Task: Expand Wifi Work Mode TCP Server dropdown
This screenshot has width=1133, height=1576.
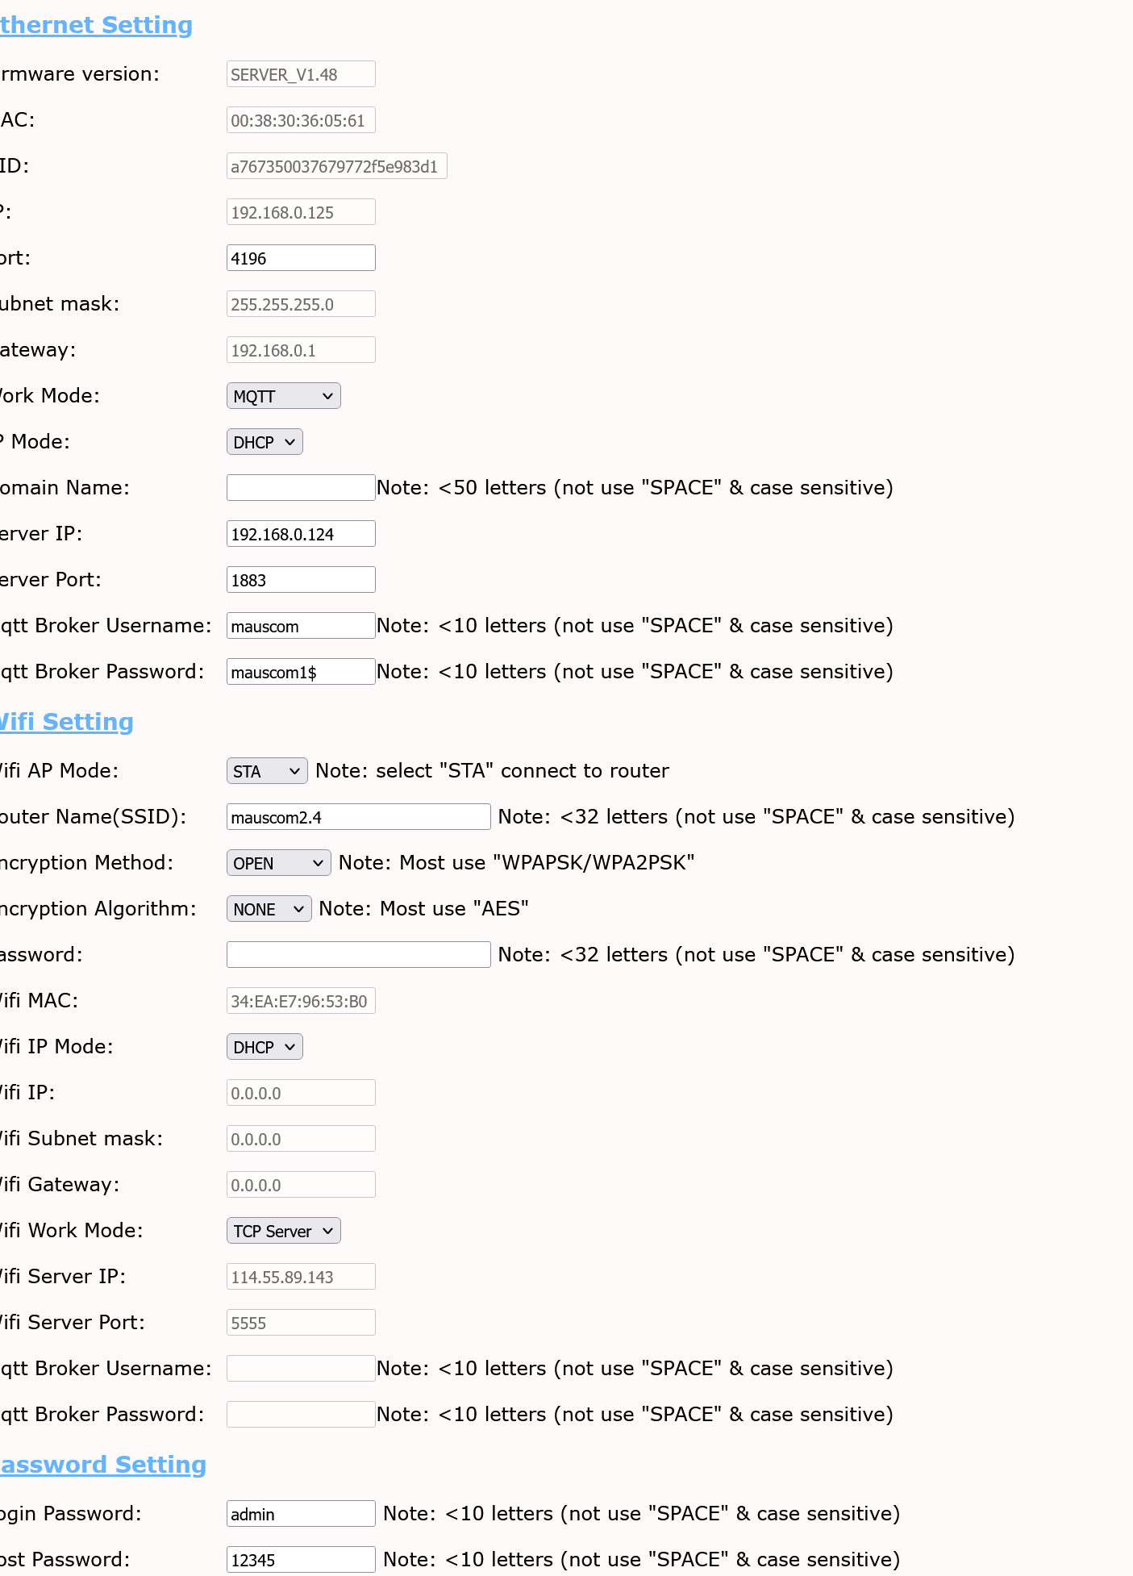Action: click(x=283, y=1231)
